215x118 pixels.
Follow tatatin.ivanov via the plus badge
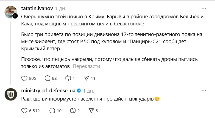[15, 16]
